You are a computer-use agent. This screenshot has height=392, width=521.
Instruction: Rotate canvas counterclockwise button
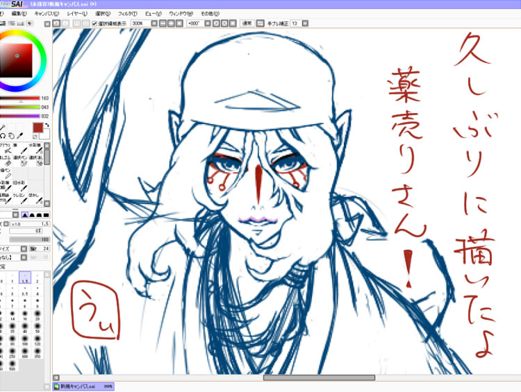[x=216, y=24]
